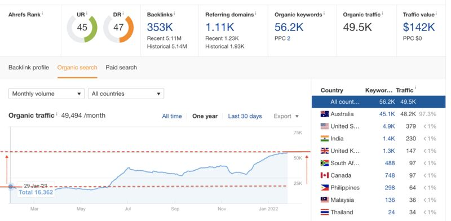This screenshot has height=221, width=451.
Task: Click the info icon next to Traffic value
Action: (436, 13)
